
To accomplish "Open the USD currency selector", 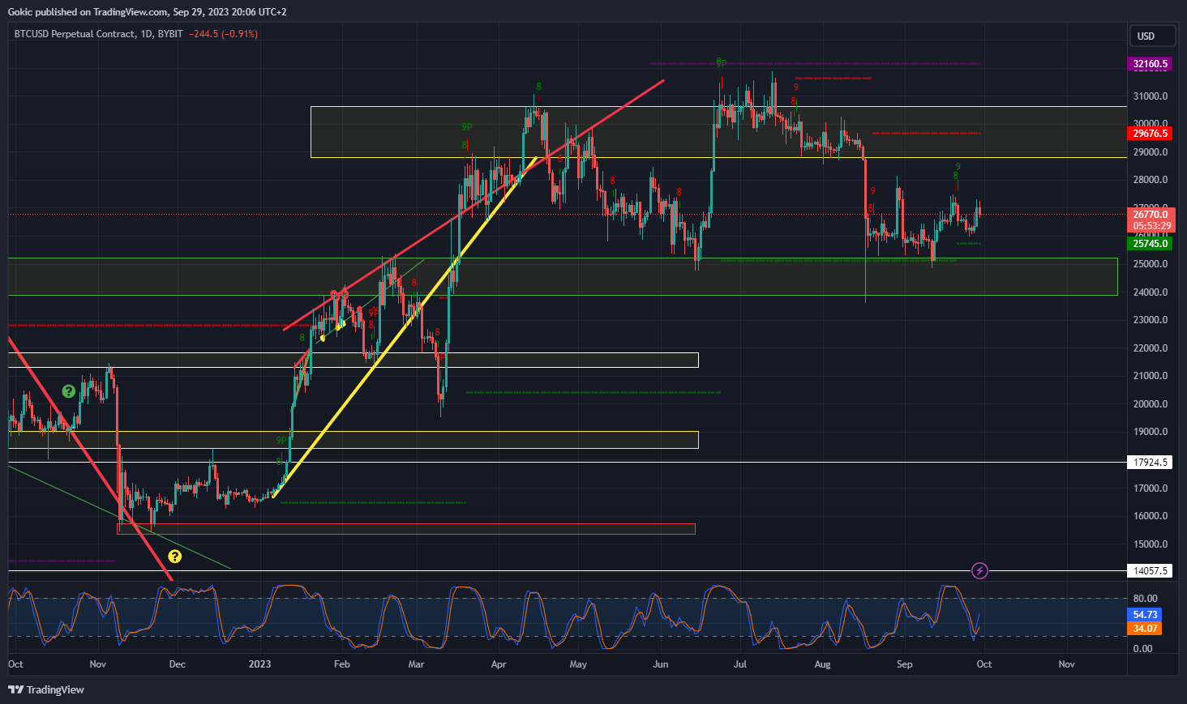I will point(1152,36).
